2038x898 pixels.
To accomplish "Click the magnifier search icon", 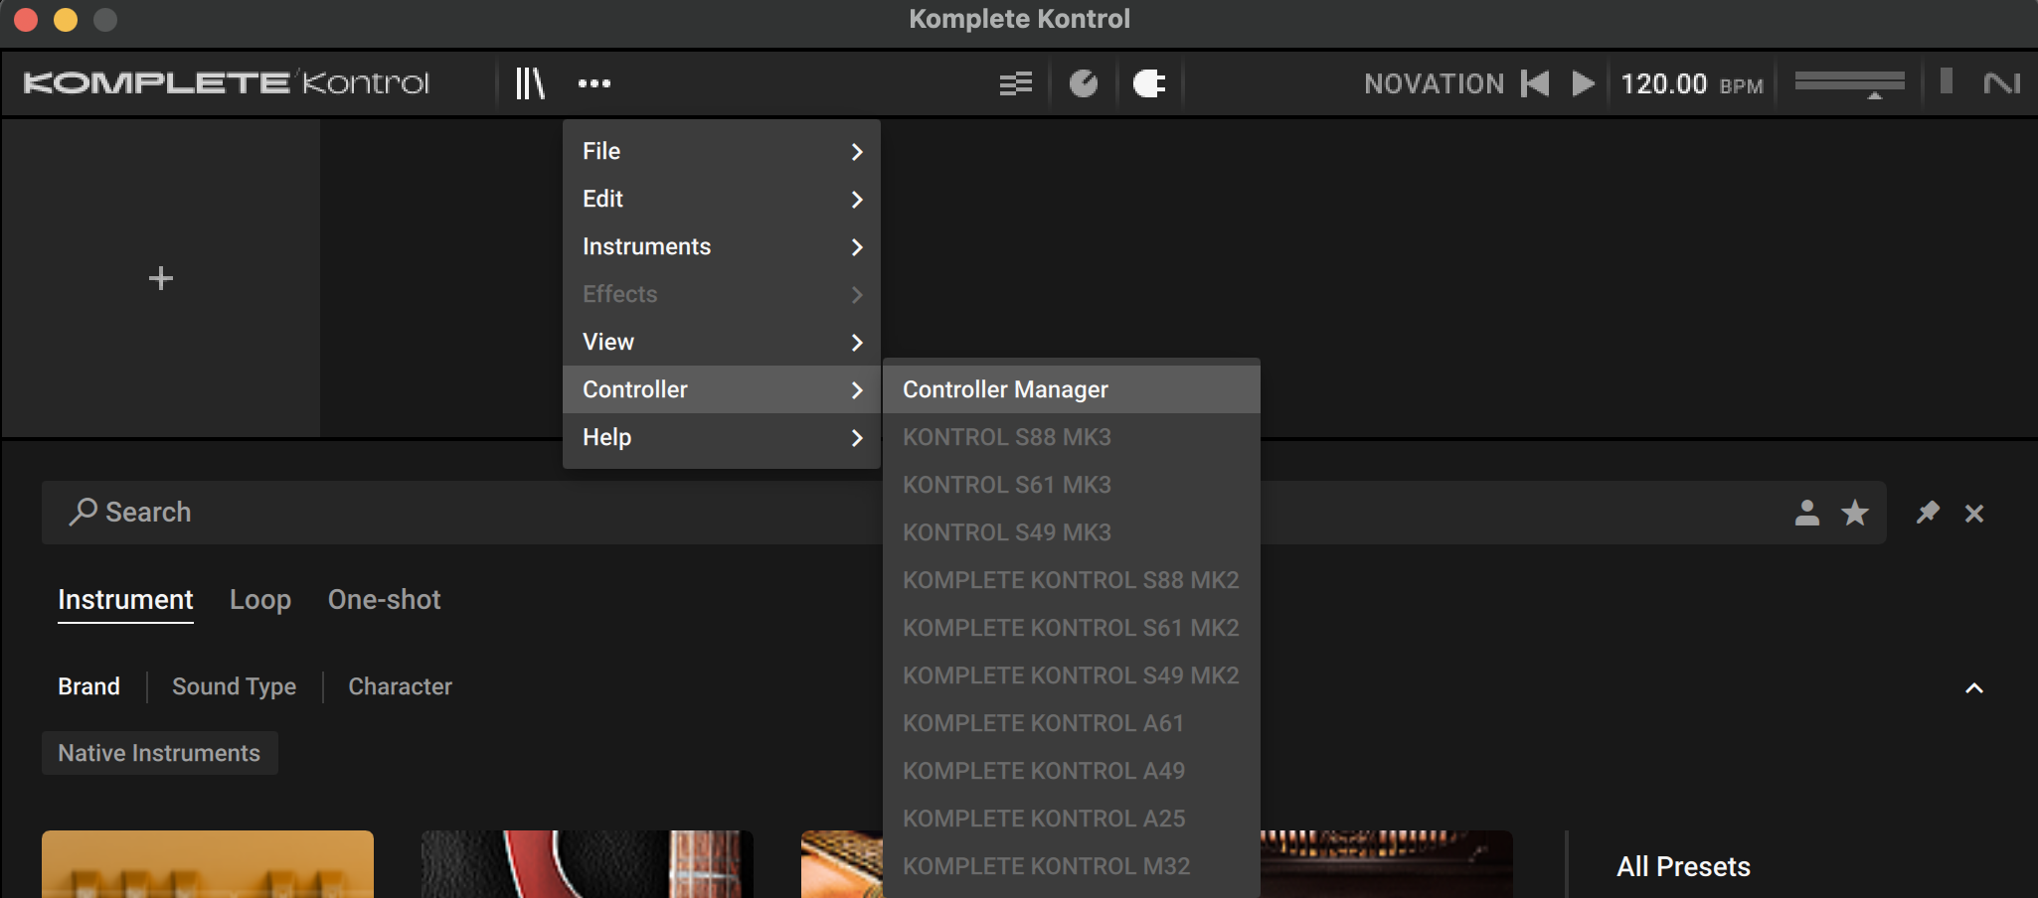I will click(83, 512).
